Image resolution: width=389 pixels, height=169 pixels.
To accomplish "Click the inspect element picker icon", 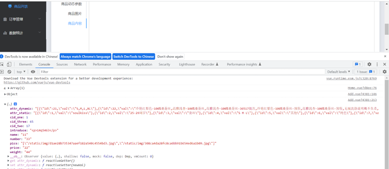I will point(2,64).
